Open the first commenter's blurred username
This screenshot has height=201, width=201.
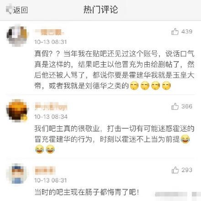click(50, 32)
